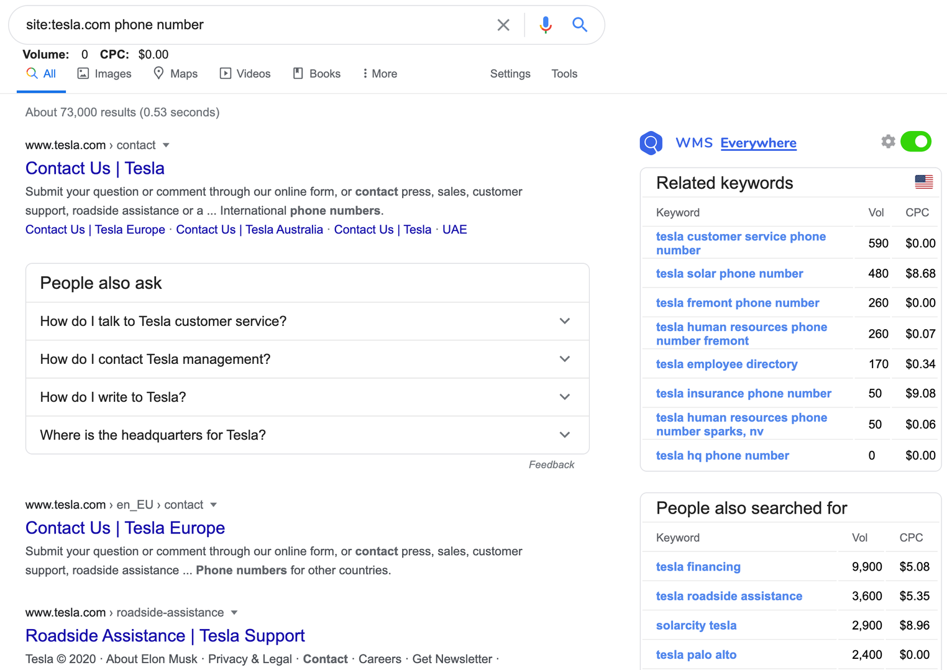Image resolution: width=947 pixels, height=670 pixels.
Task: Click the Vol column header in Related keywords
Action: coord(876,213)
